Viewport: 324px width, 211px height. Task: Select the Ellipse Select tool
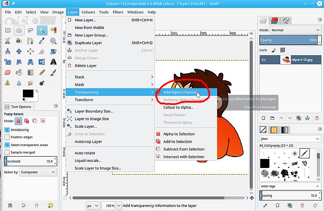tap(19, 30)
